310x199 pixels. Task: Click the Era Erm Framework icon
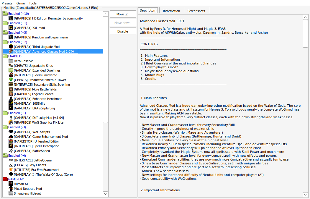11,170
